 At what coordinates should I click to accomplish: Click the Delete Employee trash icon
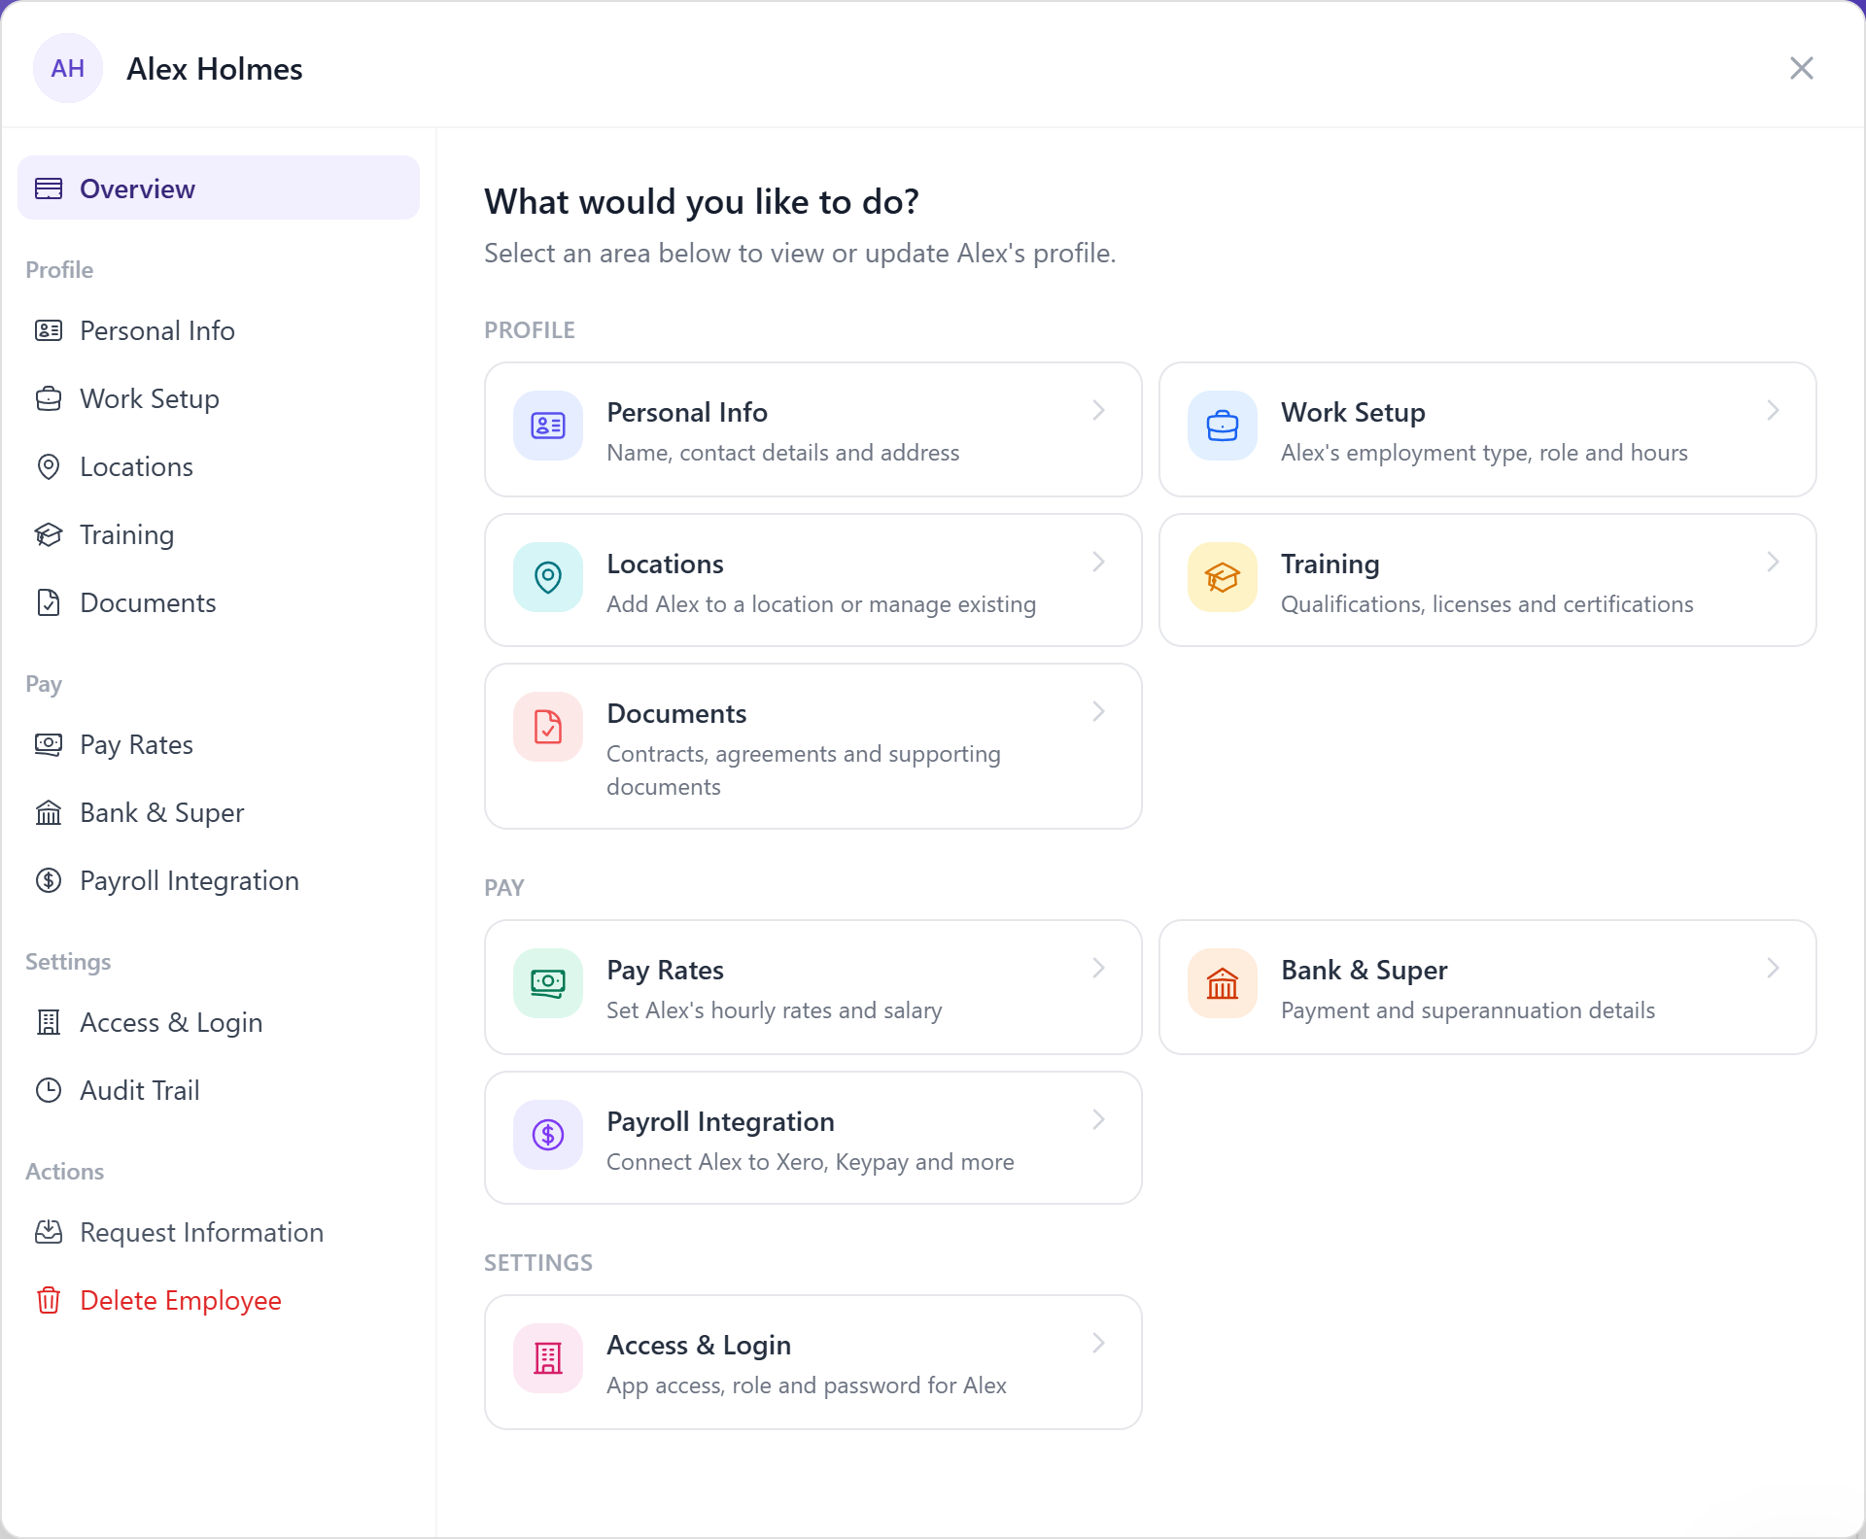49,1300
